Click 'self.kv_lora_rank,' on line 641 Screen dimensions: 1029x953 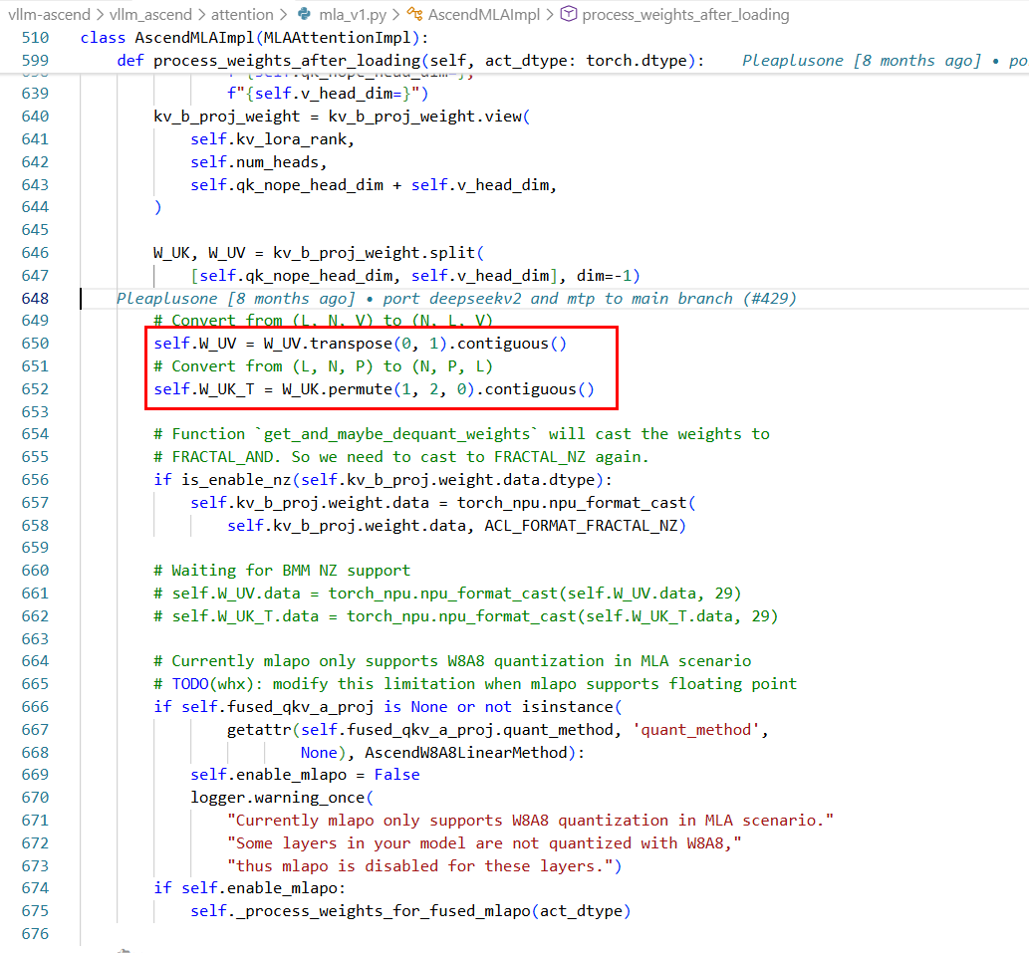click(x=272, y=139)
